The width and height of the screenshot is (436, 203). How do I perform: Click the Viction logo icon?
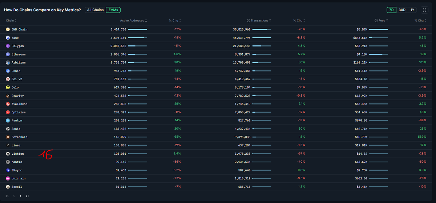coord(8,154)
